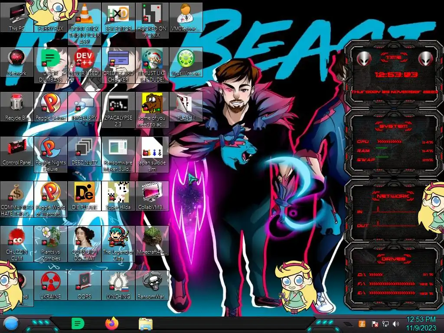Click the NETWORK header in the gadget
Viewport: 444px width, 333px height.
(x=393, y=196)
